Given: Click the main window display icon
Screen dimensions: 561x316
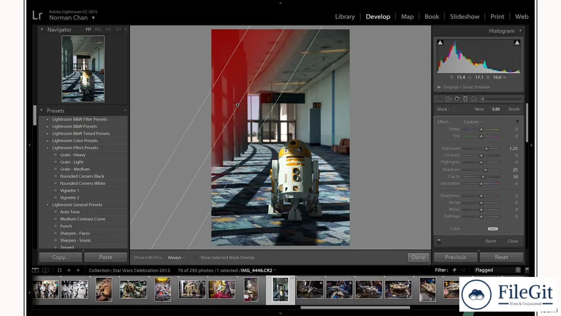Looking at the screenshot, I should click(x=36, y=270).
